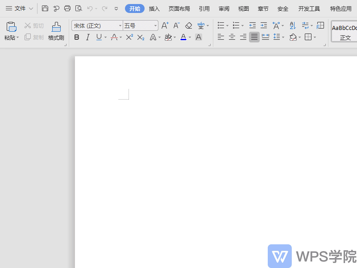Image resolution: width=357 pixels, height=268 pixels.
Task: Click the Paste (粘贴) clipboard icon
Action: 11,27
